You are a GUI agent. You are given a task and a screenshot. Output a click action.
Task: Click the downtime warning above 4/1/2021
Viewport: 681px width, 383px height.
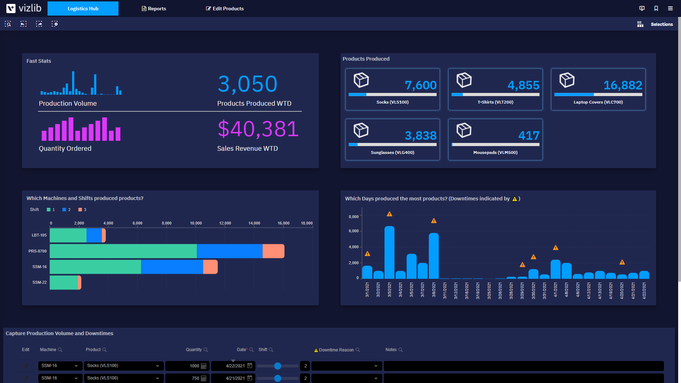pyautogui.click(x=556, y=248)
